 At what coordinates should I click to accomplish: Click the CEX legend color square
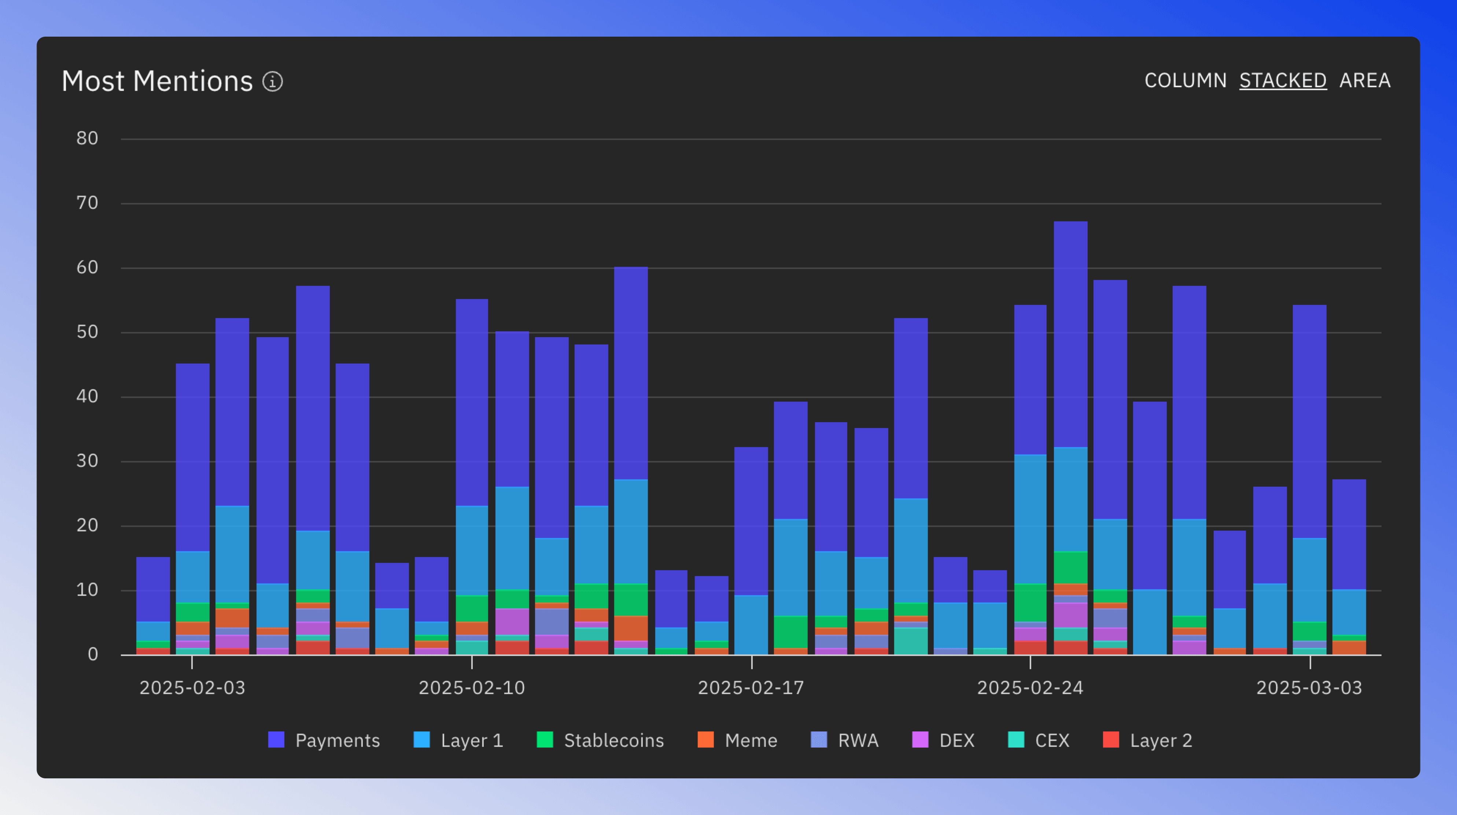(x=1017, y=740)
